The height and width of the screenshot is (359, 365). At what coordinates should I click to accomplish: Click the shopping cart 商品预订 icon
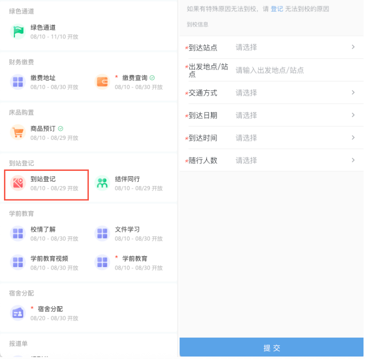[x=18, y=133]
